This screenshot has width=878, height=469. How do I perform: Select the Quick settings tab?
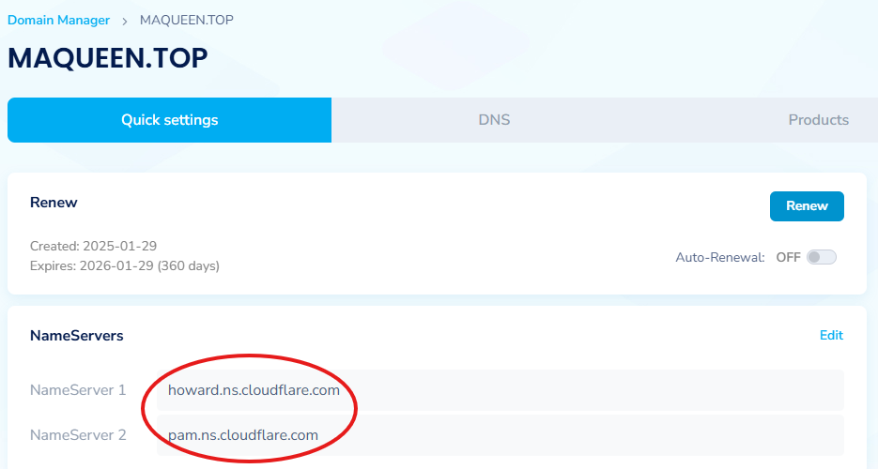(170, 120)
